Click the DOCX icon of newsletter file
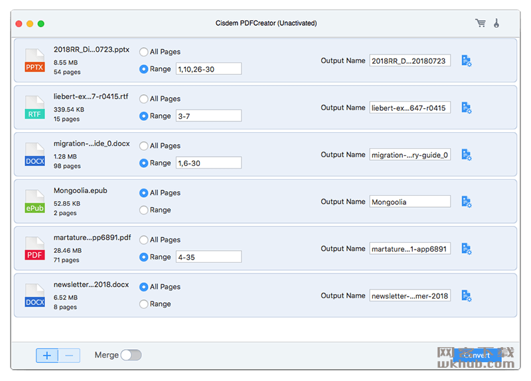The width and height of the screenshot is (531, 381). click(x=35, y=295)
